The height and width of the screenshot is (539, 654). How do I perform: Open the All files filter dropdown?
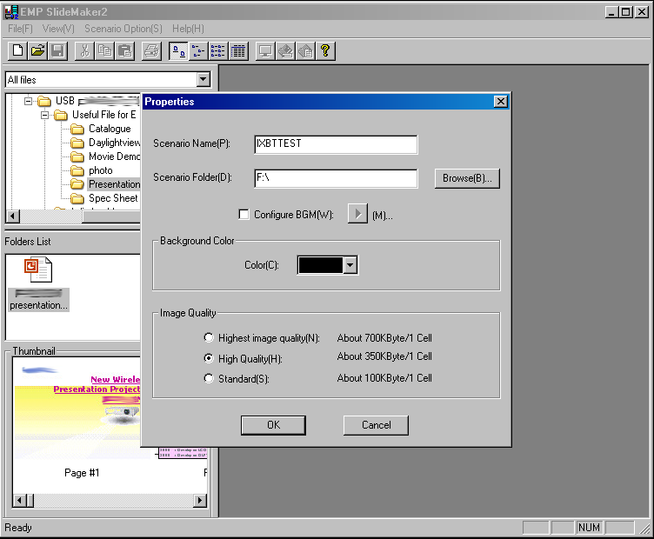(204, 79)
